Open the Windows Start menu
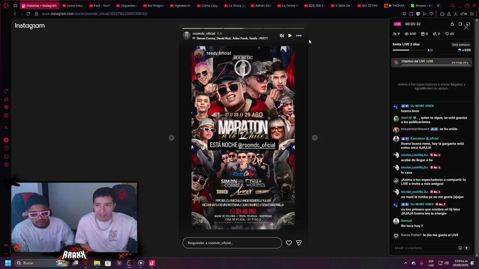The image size is (479, 269). coord(8,263)
